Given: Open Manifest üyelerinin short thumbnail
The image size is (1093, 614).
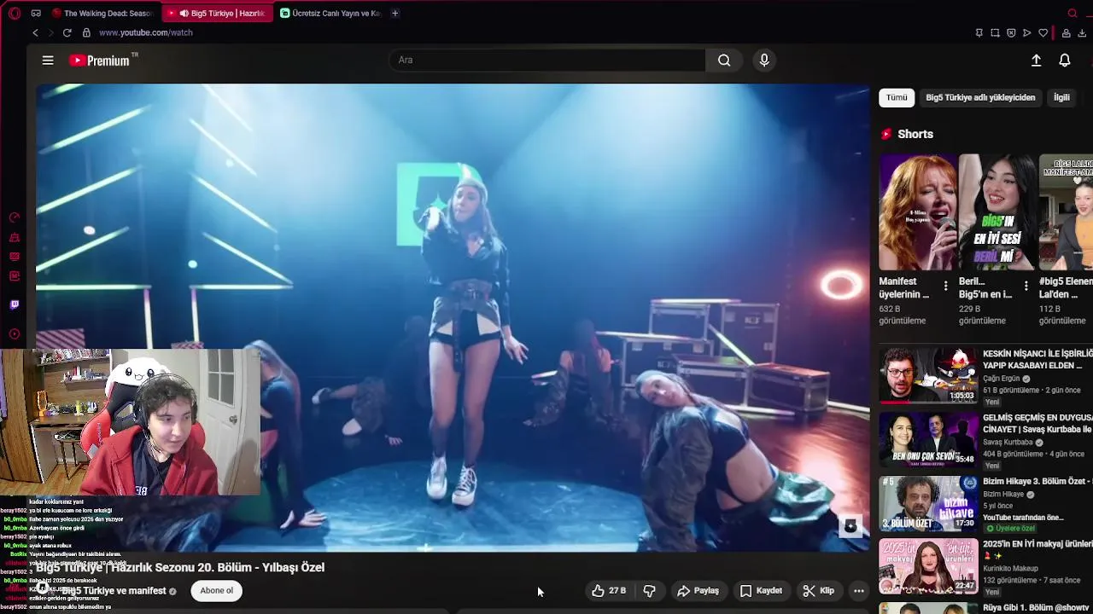Looking at the screenshot, I should pyautogui.click(x=917, y=212).
